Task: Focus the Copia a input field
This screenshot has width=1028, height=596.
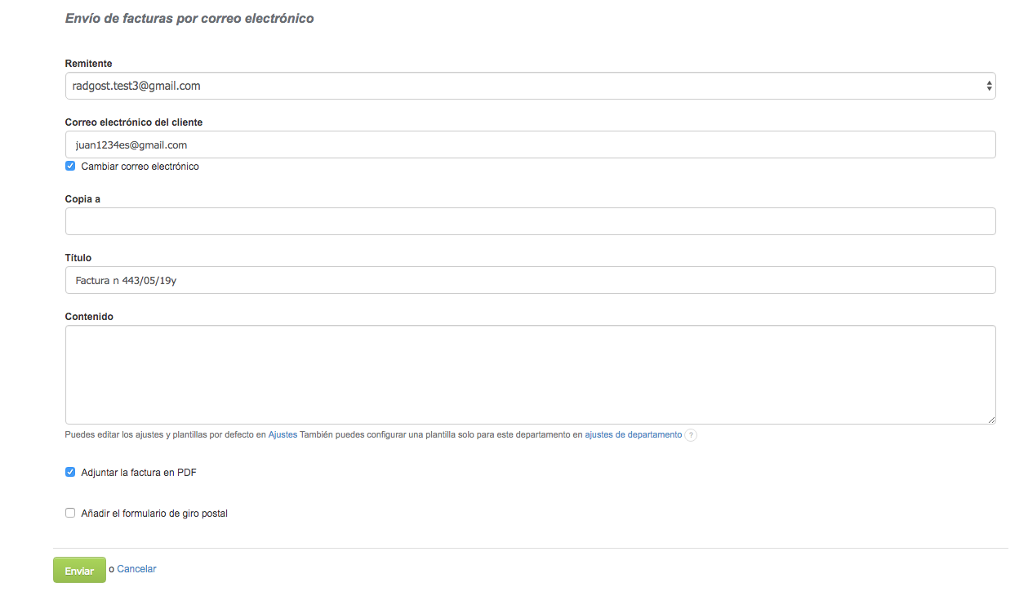Action: pyautogui.click(x=530, y=221)
